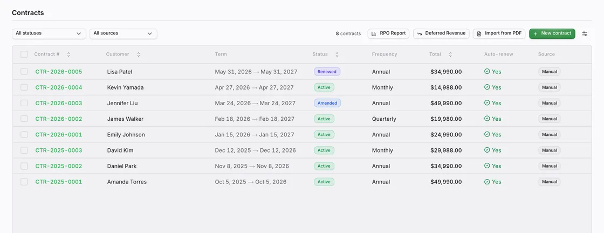Image resolution: width=604 pixels, height=233 pixels.
Task: Click auto-renew check icon for Daniel Park
Action: (x=487, y=166)
